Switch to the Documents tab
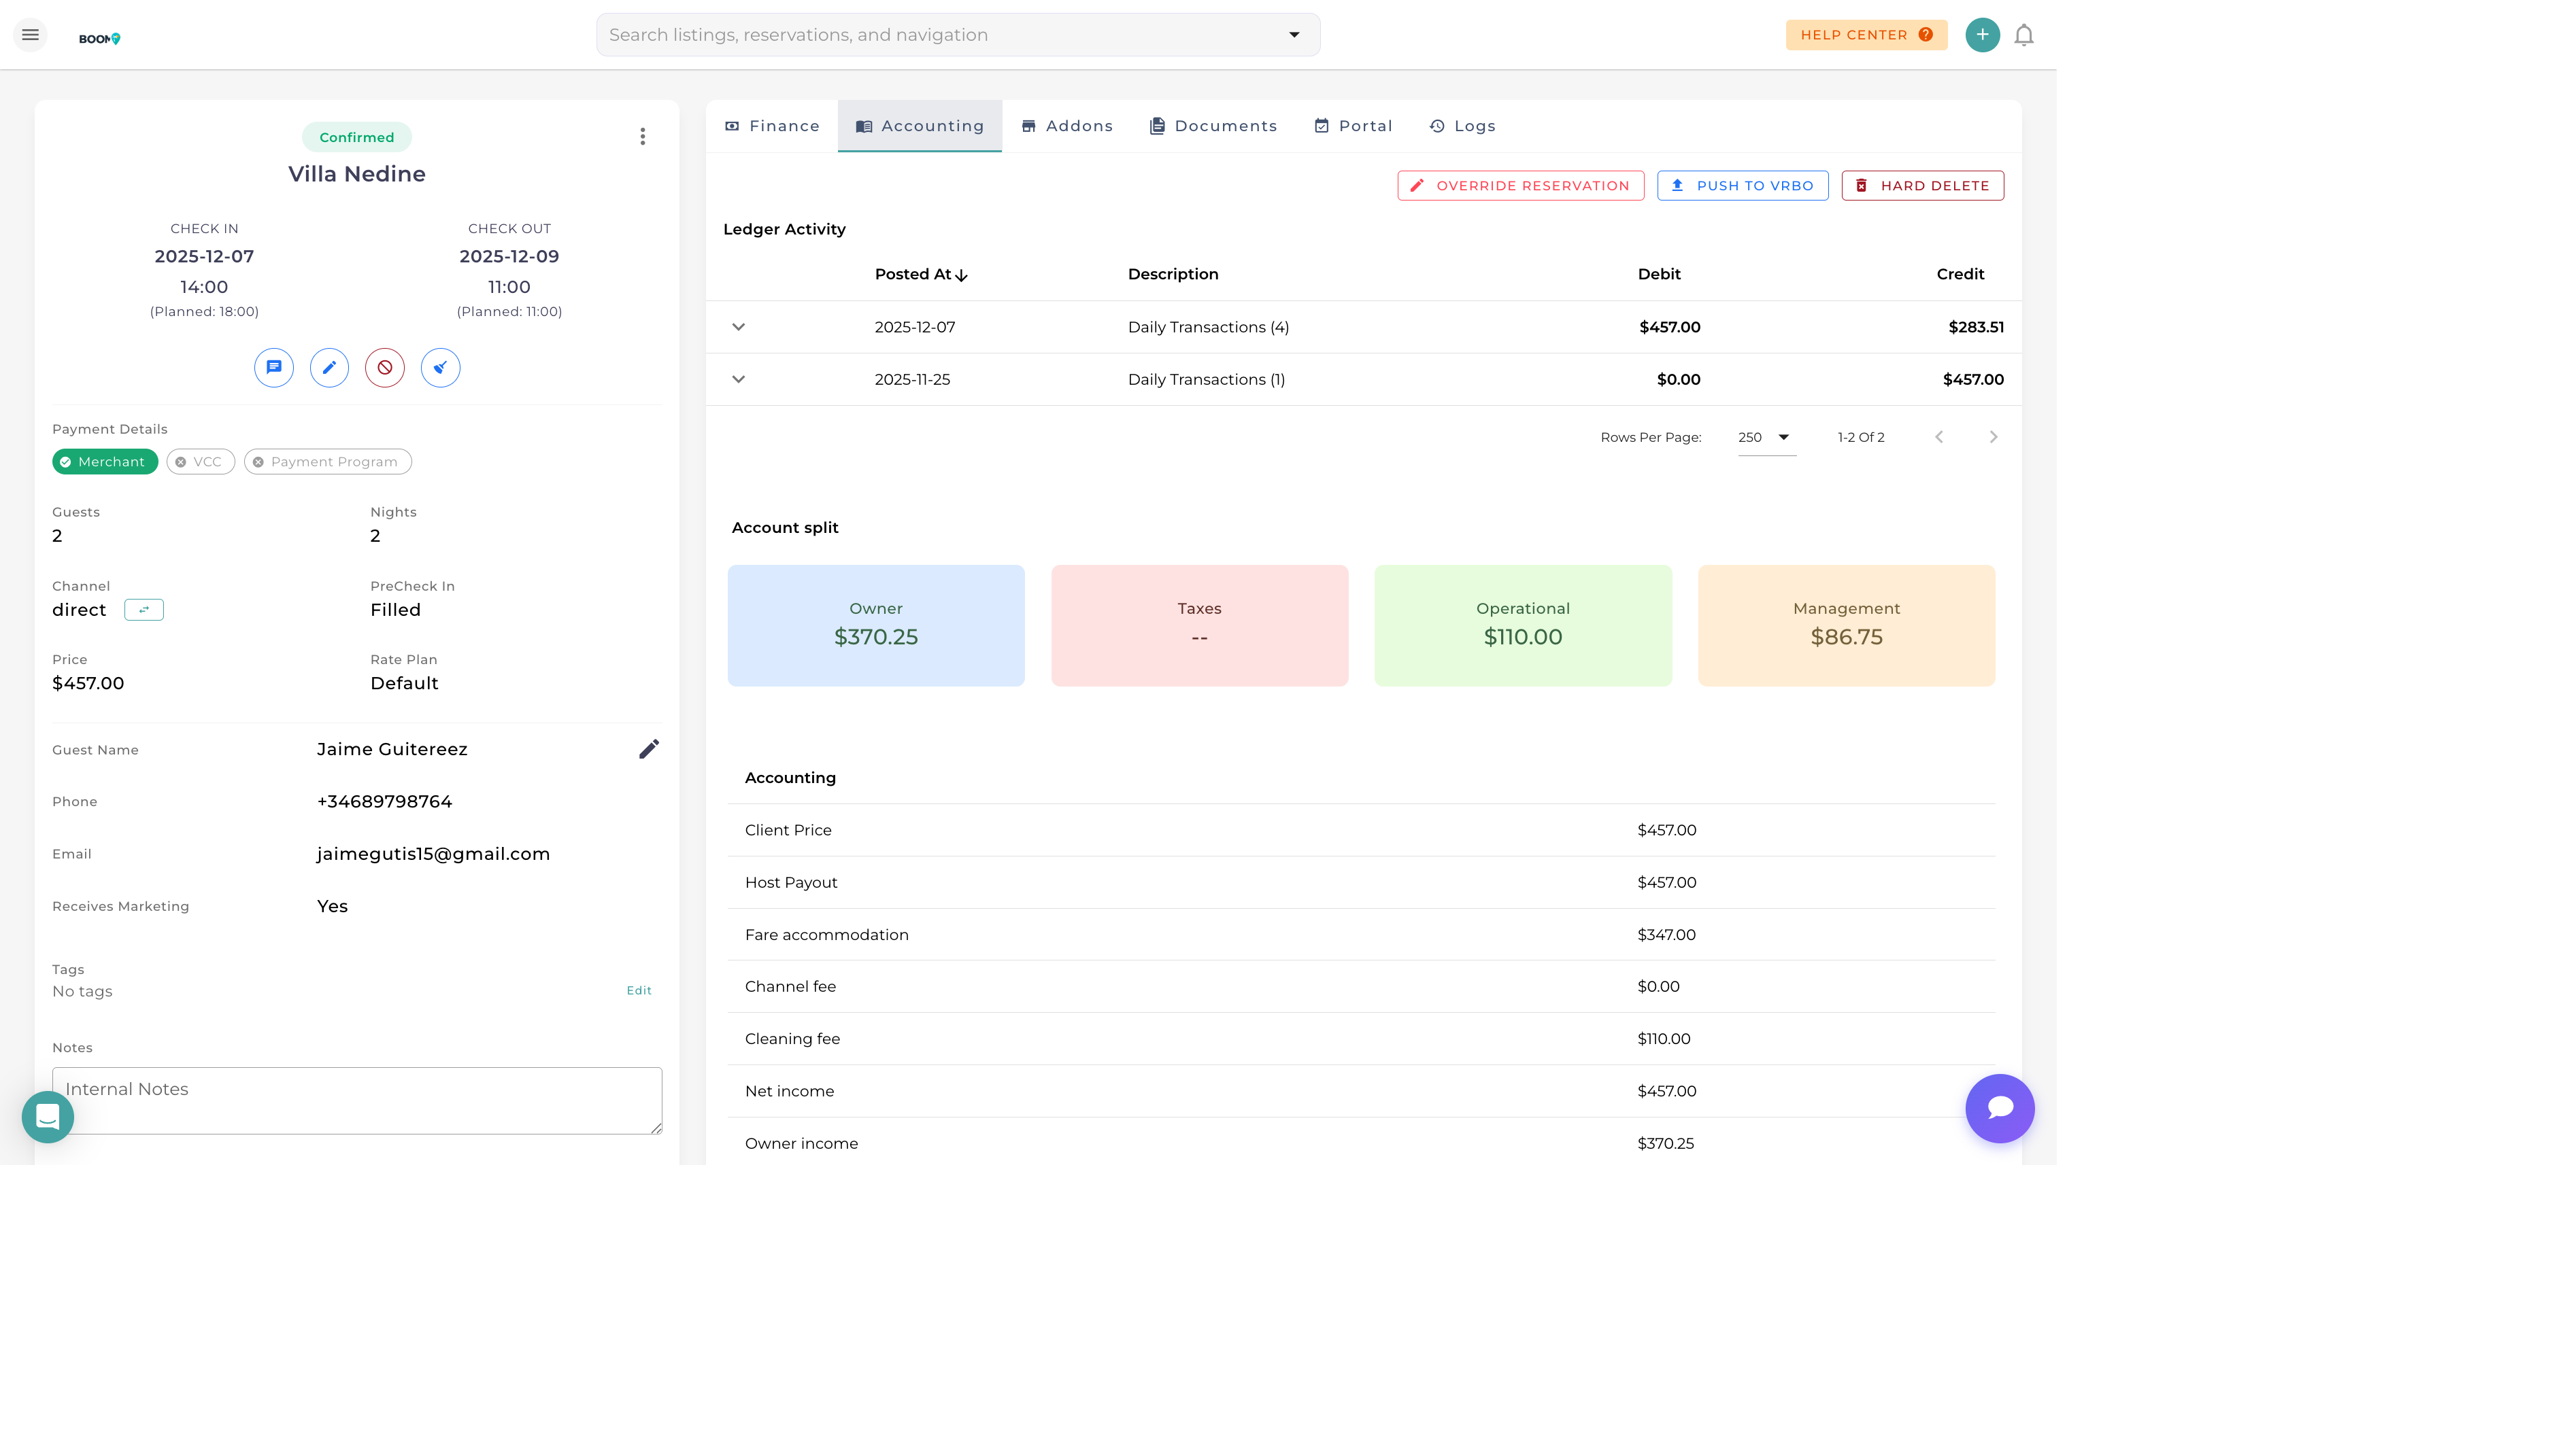 [x=1213, y=126]
